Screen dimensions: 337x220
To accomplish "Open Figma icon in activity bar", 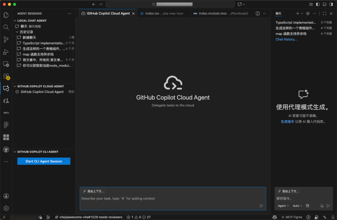I will click(x=6, y=125).
